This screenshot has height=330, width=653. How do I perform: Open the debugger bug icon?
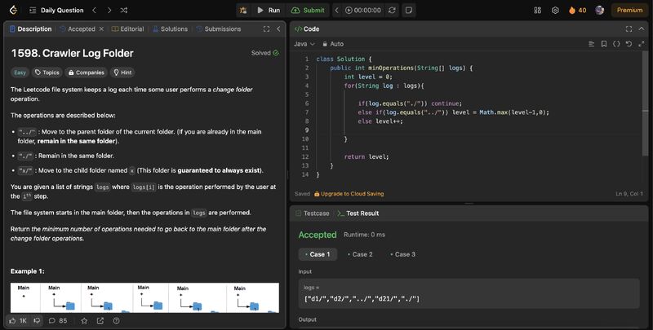coord(243,11)
